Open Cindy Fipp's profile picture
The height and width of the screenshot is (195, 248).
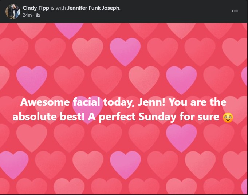click(13, 12)
